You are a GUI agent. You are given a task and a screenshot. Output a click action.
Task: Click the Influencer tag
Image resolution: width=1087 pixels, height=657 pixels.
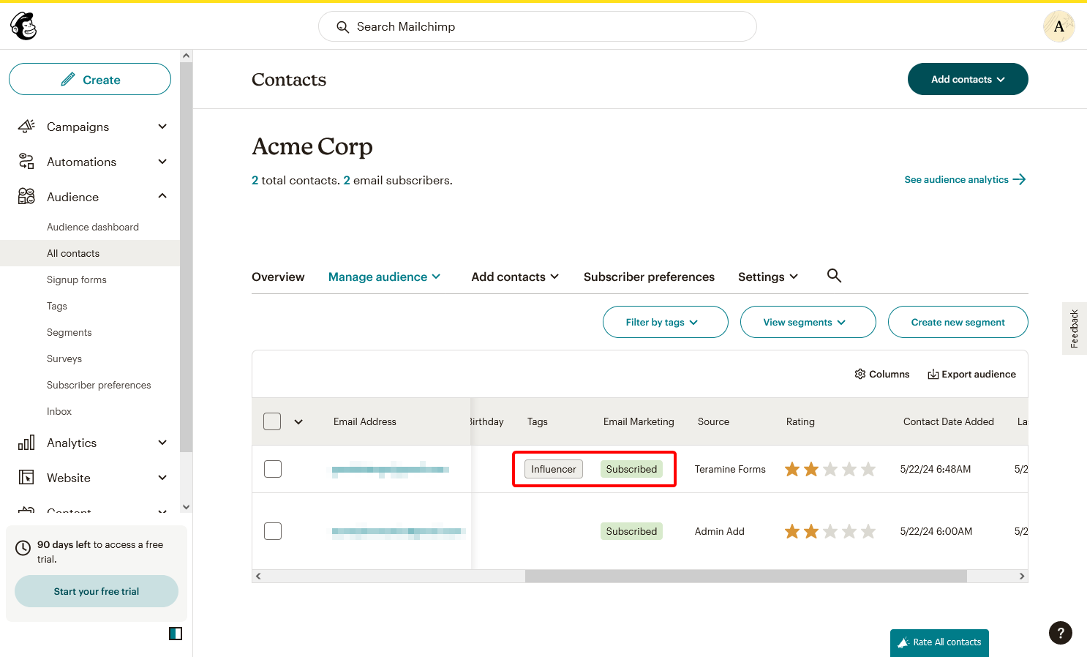coord(554,469)
